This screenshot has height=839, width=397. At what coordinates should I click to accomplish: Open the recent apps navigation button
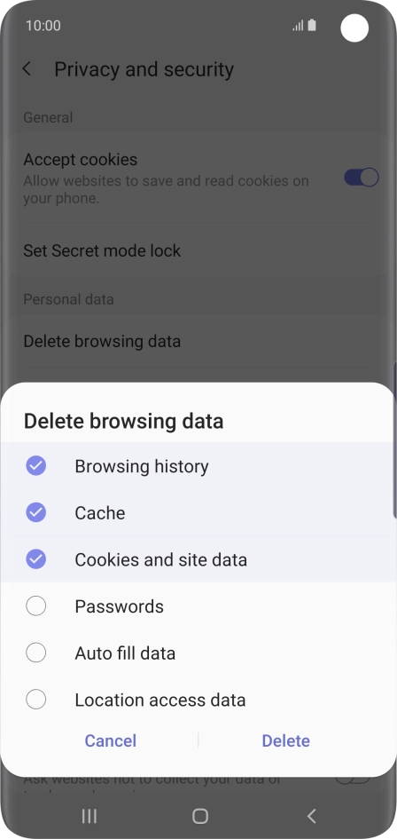pos(90,815)
